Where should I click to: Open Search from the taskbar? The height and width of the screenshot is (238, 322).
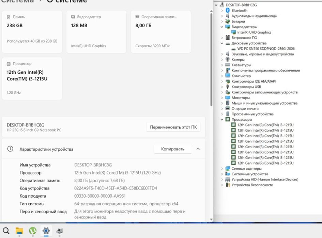pos(6,231)
